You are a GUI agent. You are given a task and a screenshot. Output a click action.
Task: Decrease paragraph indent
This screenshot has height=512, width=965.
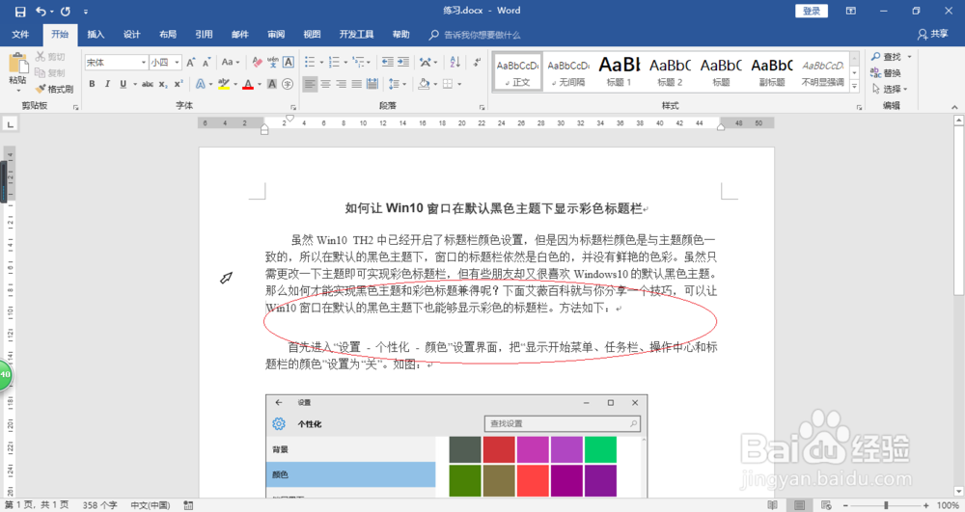pos(388,62)
